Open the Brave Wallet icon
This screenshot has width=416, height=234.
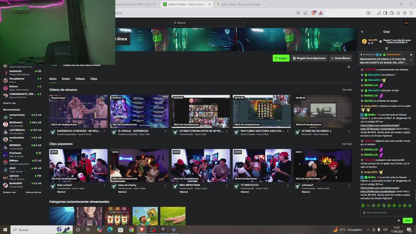(392, 13)
